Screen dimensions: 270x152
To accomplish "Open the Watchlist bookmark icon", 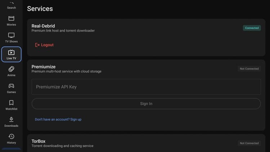I will (11, 105).
